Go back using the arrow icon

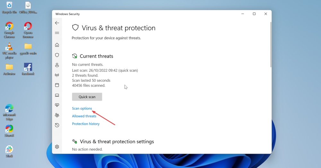tap(57, 23)
